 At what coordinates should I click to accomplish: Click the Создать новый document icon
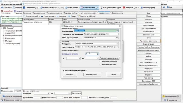click(24, 16)
